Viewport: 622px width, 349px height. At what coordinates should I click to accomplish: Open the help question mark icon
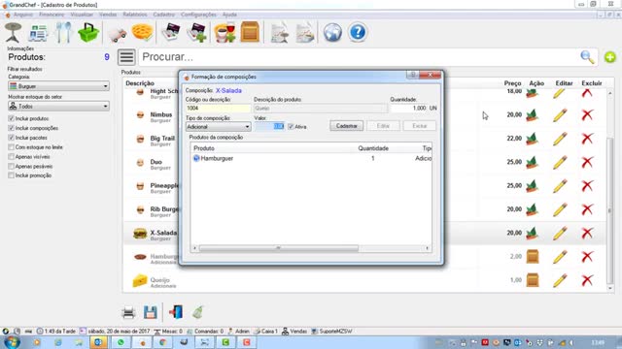pos(358,32)
